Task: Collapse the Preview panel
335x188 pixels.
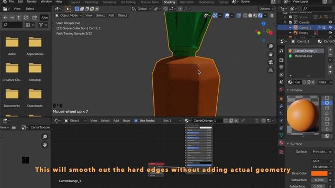Action: (288, 90)
